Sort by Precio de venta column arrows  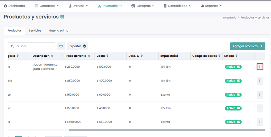point(89,56)
